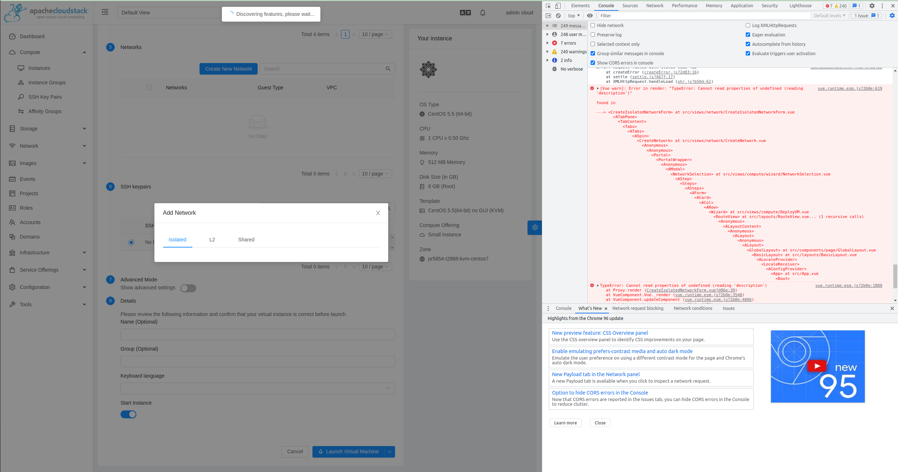Viewport: 898px width, 472px height.
Task: Expand the 7 errors message group
Action: [547, 43]
